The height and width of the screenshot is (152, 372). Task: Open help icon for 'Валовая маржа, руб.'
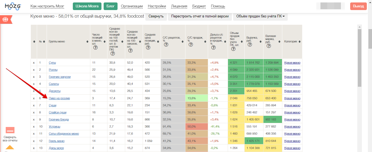click(269, 46)
